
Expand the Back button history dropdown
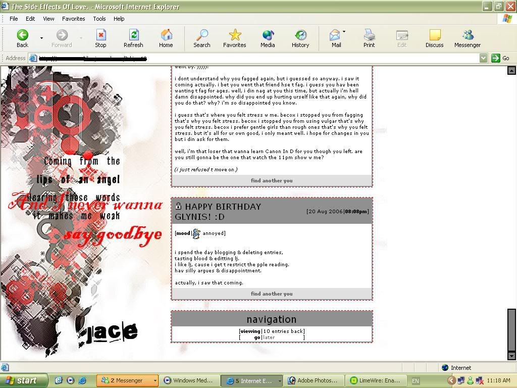(x=41, y=38)
